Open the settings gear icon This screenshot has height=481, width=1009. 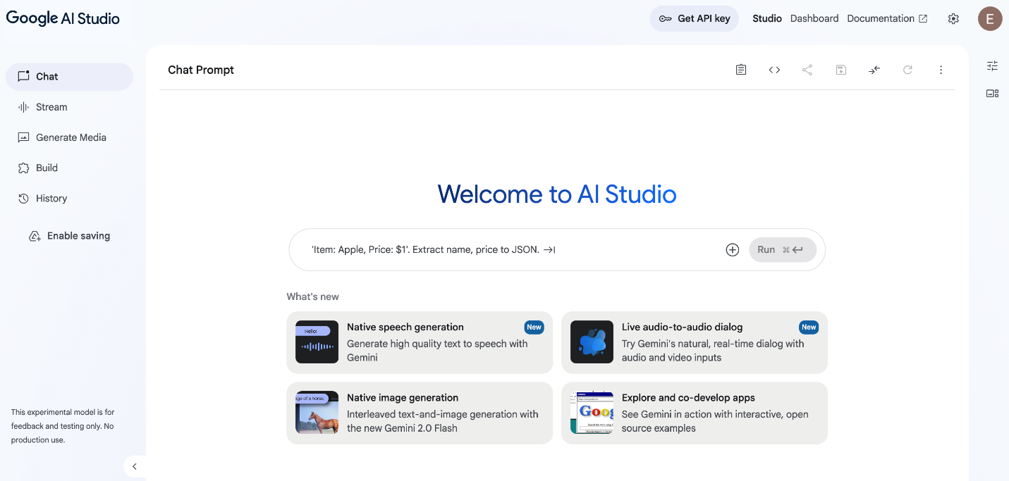[x=953, y=19]
